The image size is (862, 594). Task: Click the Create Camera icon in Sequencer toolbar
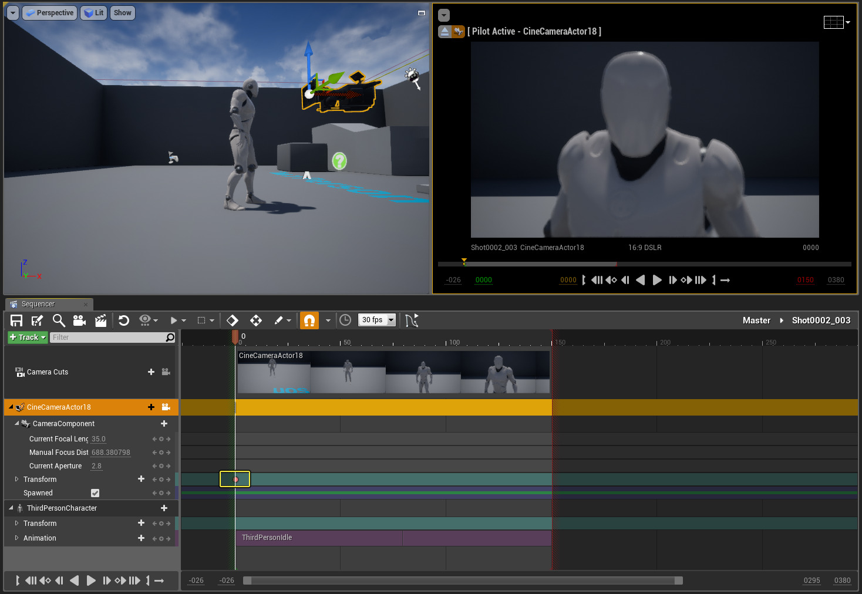tap(79, 320)
